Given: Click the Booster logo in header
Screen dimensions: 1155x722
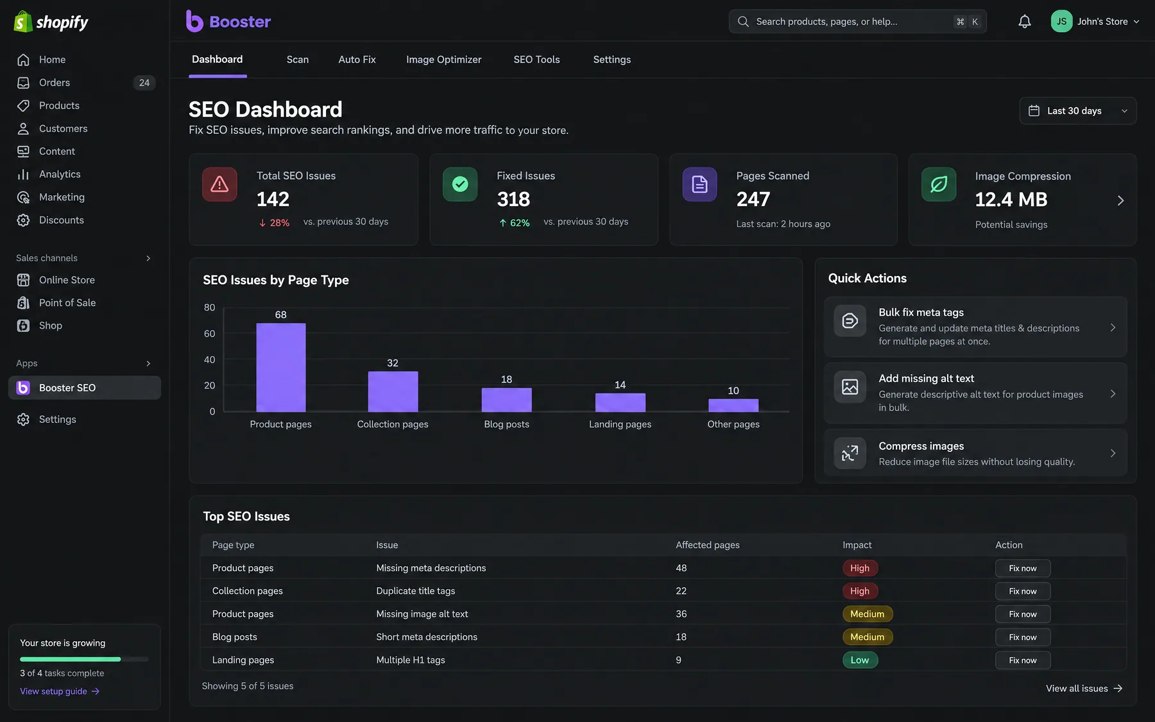Looking at the screenshot, I should pyautogui.click(x=228, y=21).
